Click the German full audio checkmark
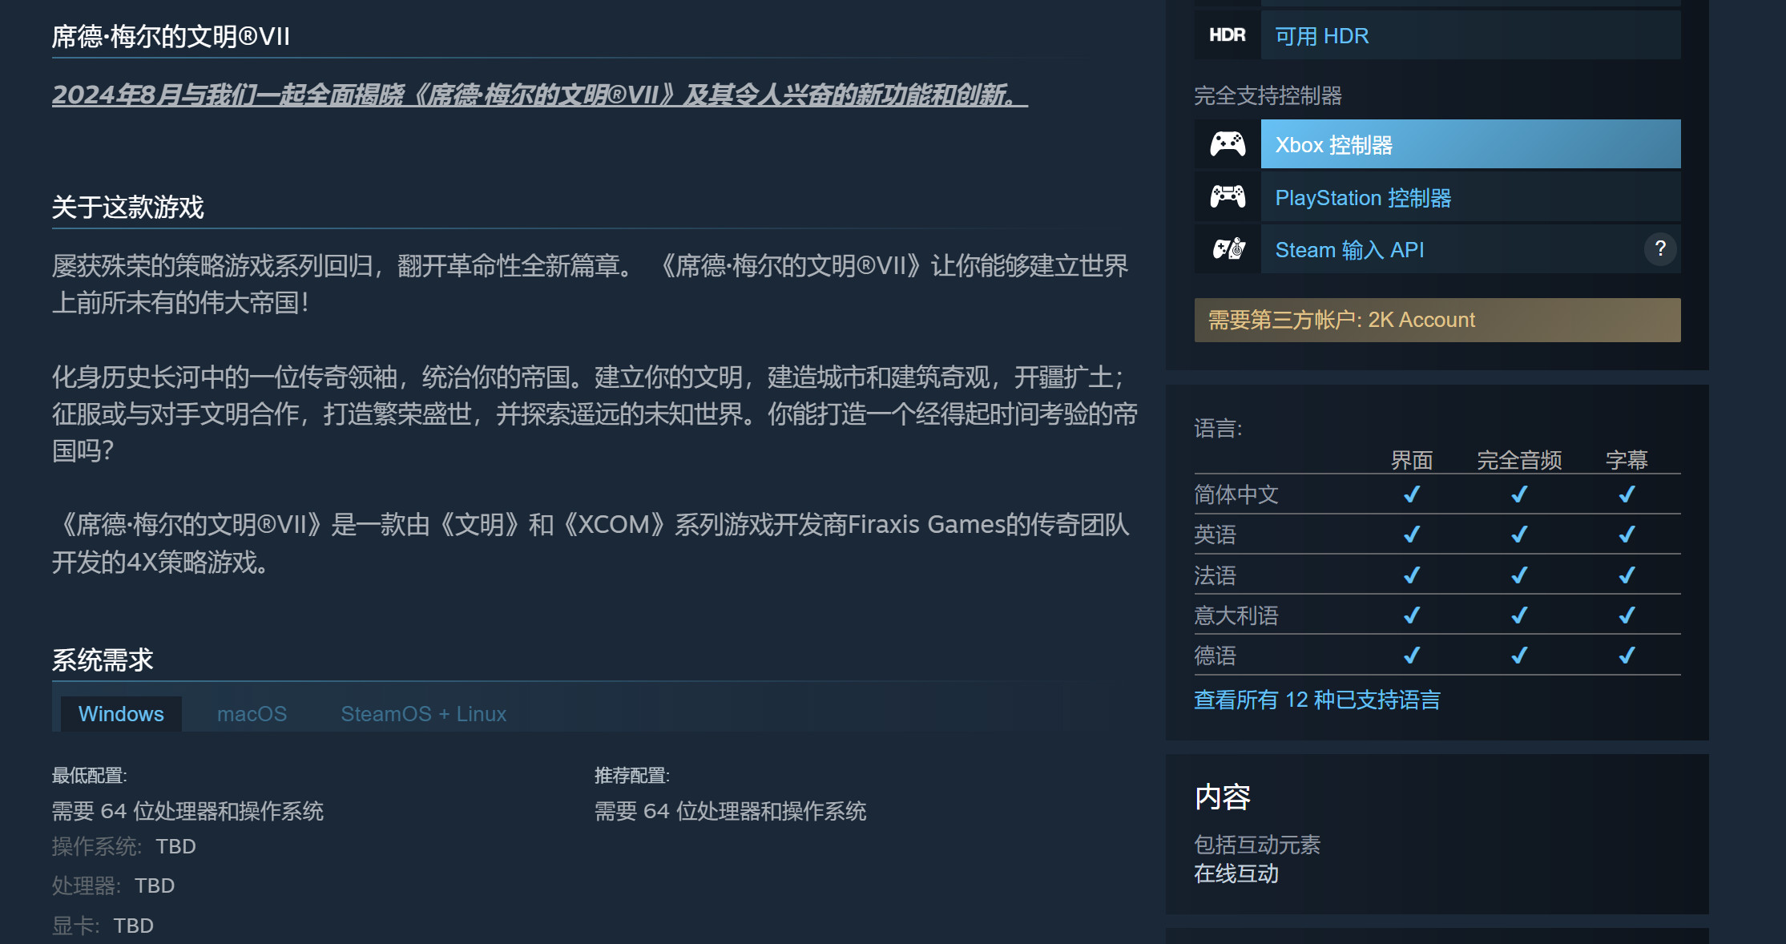Image resolution: width=1786 pixels, height=944 pixels. tap(1518, 656)
